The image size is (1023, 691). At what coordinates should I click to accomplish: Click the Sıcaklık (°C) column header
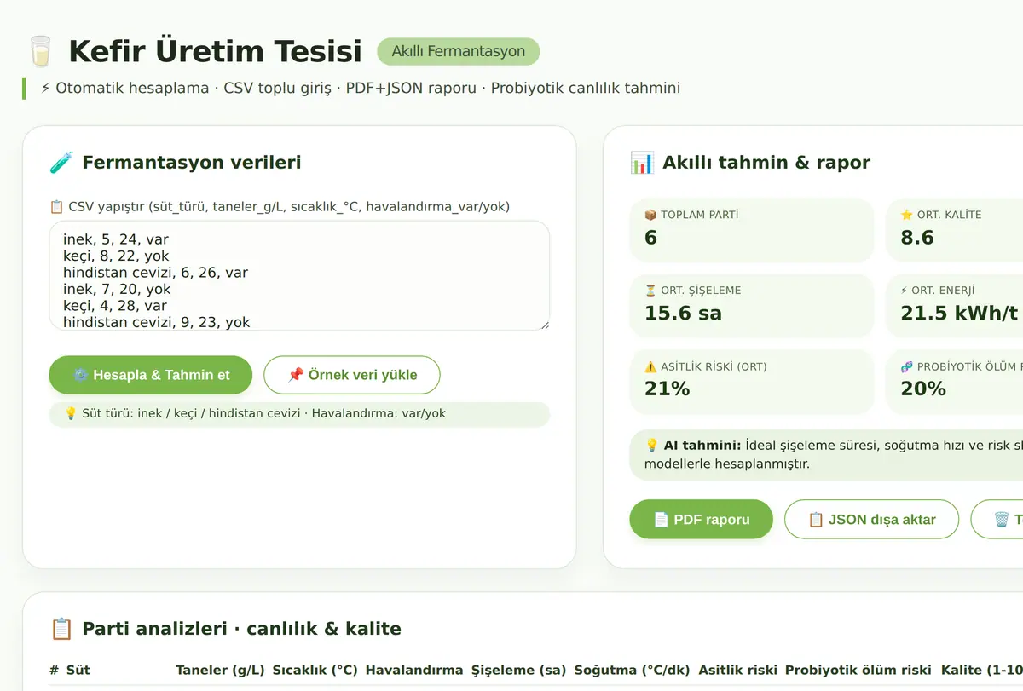point(315,671)
